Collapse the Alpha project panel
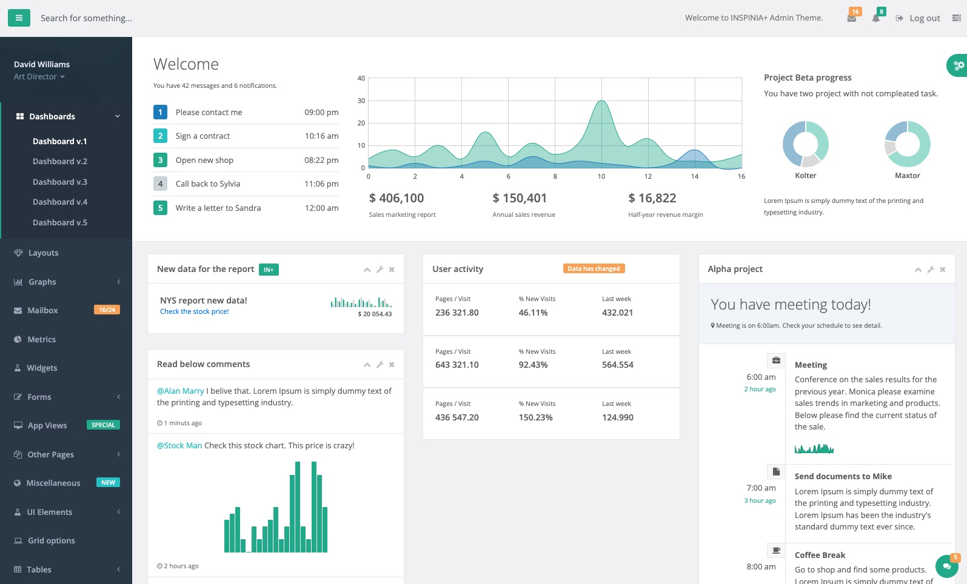Screen dimensions: 967x584 (918, 270)
